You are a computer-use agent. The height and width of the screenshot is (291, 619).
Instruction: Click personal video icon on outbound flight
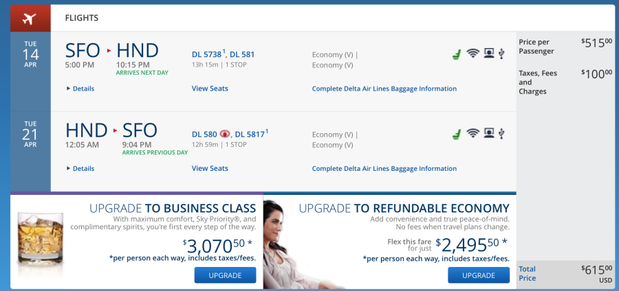[x=489, y=53]
